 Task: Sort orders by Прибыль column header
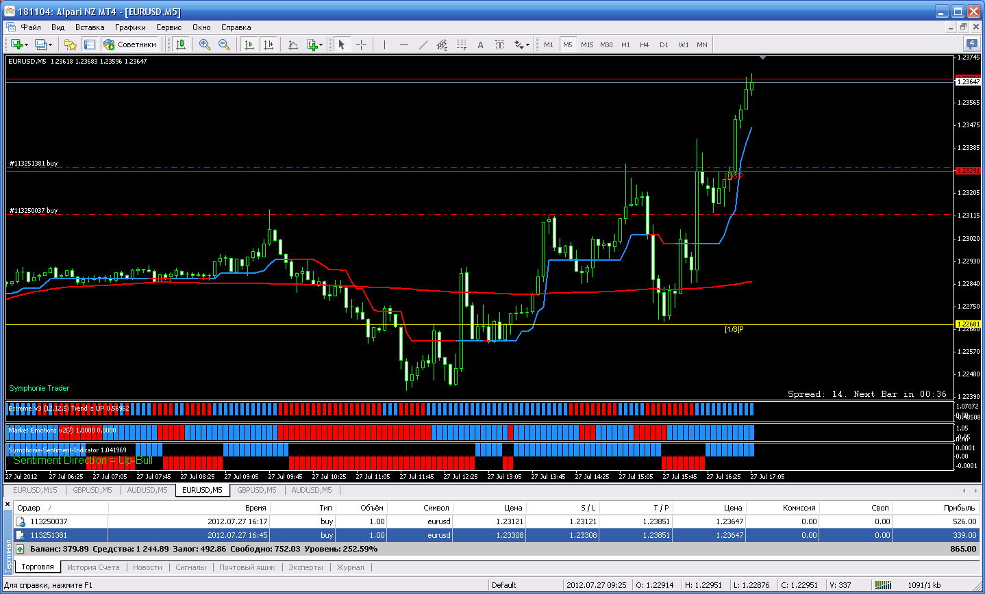click(x=936, y=508)
